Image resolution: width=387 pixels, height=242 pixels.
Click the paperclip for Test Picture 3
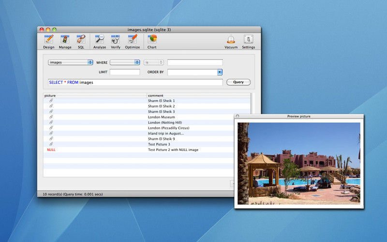51,144
